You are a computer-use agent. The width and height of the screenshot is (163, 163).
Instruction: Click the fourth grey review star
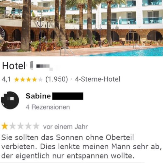(28, 126)
